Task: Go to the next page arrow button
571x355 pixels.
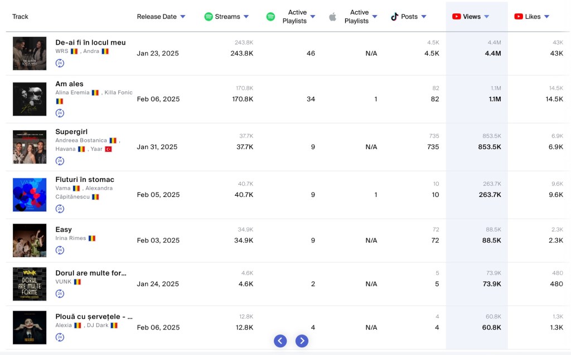Action: [x=302, y=341]
